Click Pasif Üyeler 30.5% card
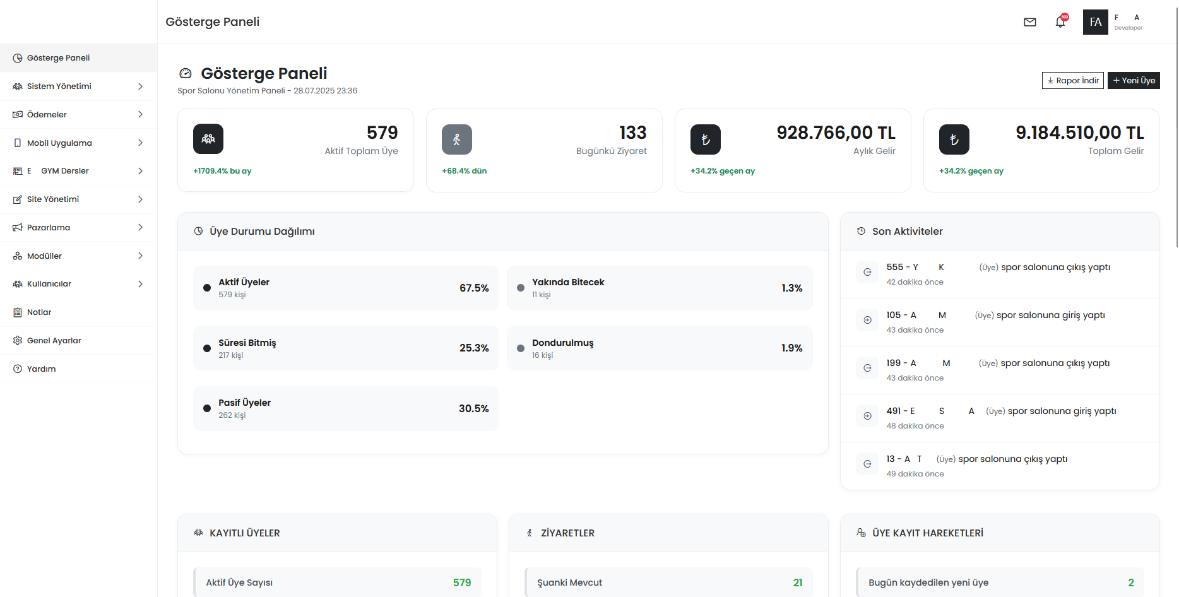The width and height of the screenshot is (1179, 597). (x=346, y=408)
